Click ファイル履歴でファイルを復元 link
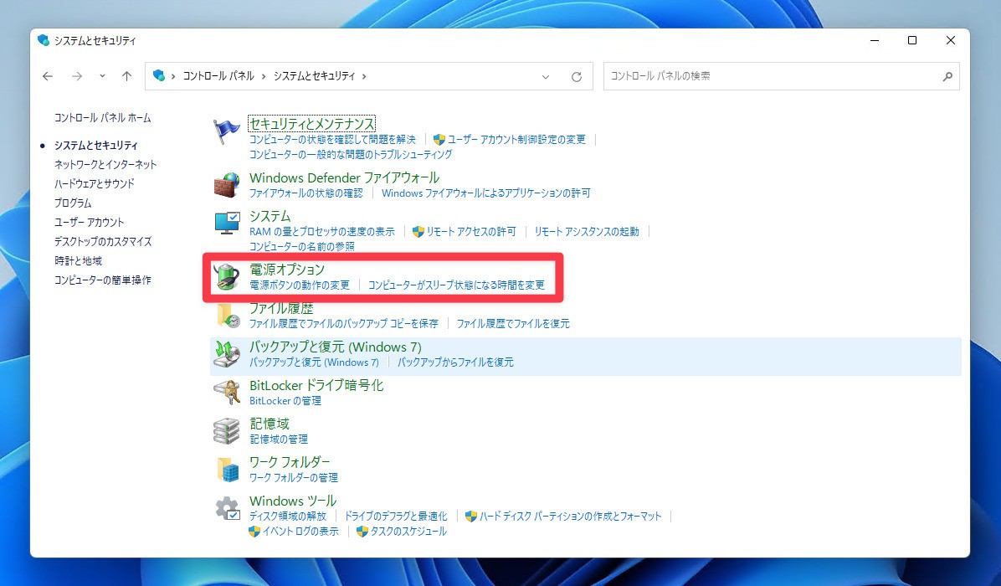 click(513, 324)
